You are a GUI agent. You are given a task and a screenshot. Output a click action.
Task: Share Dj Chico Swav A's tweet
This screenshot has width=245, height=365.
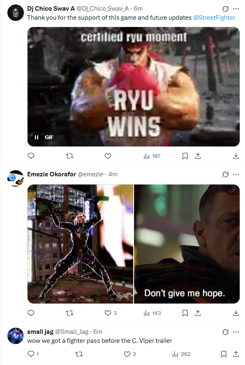click(x=198, y=156)
